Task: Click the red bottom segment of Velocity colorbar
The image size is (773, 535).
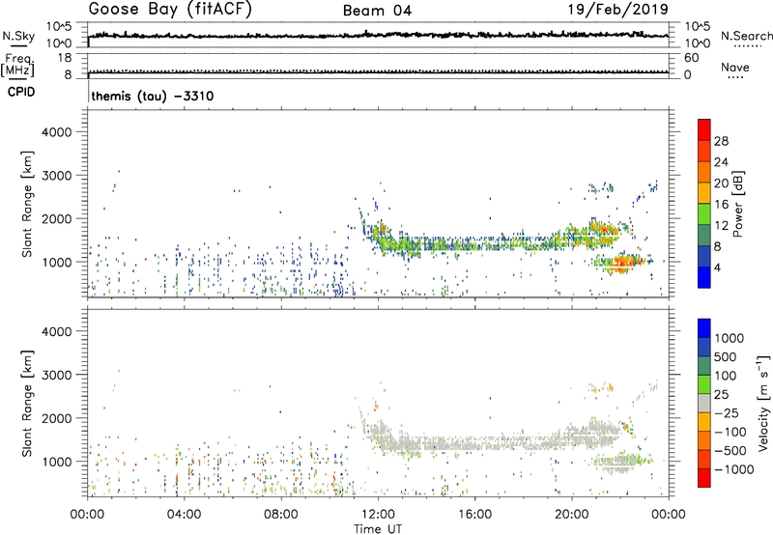Action: 704,478
